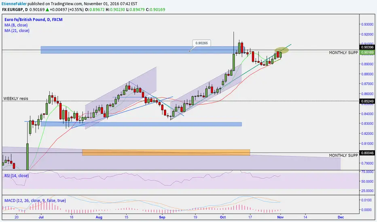Click the MA (8, close) indicator label

(16, 25)
